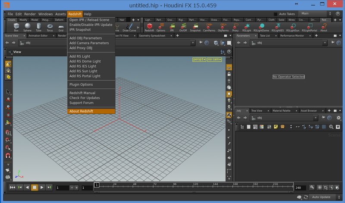Switch to the Material Palette tab
This screenshot has width=345, height=203.
point(282,111)
